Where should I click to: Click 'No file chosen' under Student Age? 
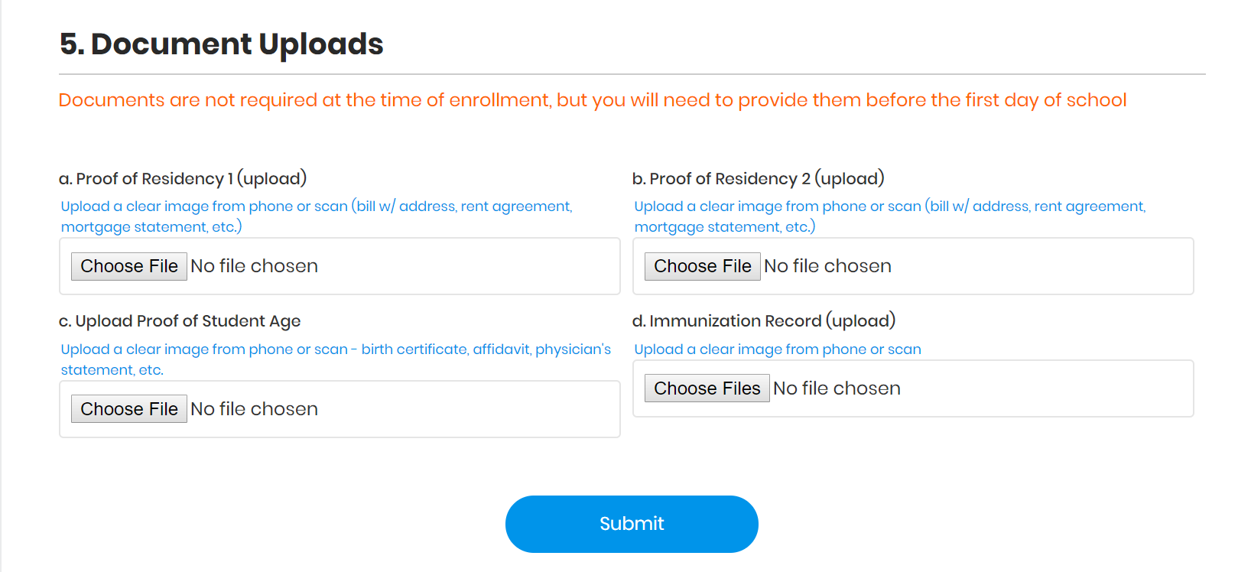coord(254,409)
